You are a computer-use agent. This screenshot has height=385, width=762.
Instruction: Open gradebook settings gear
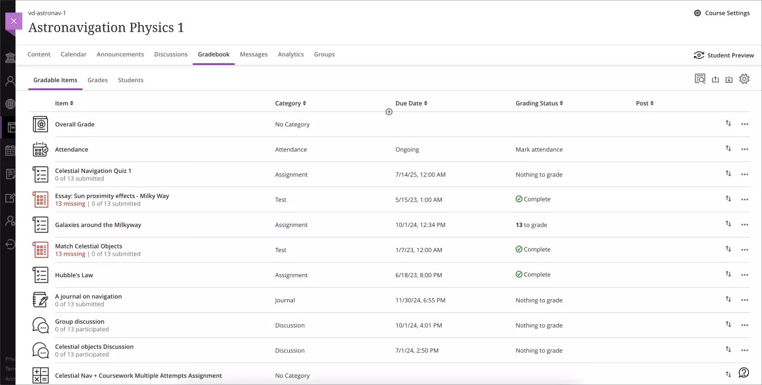click(x=744, y=78)
